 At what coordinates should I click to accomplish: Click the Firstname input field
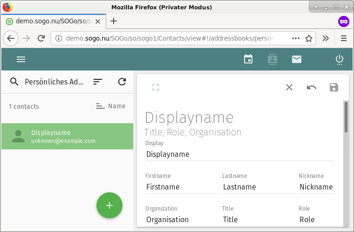point(182,187)
